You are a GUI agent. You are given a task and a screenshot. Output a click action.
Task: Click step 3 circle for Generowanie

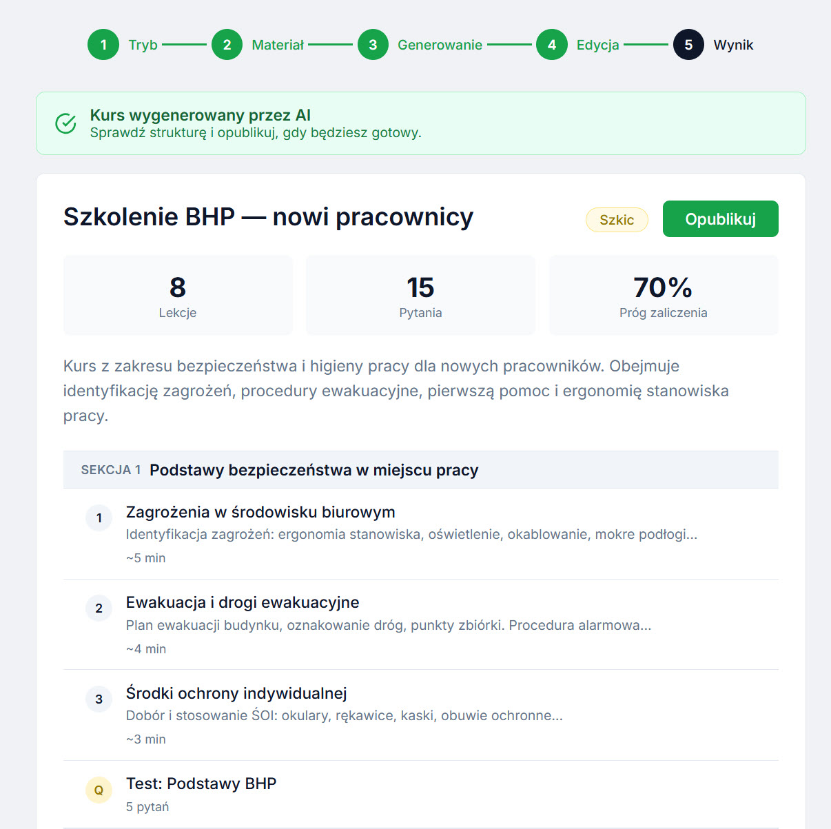point(373,45)
